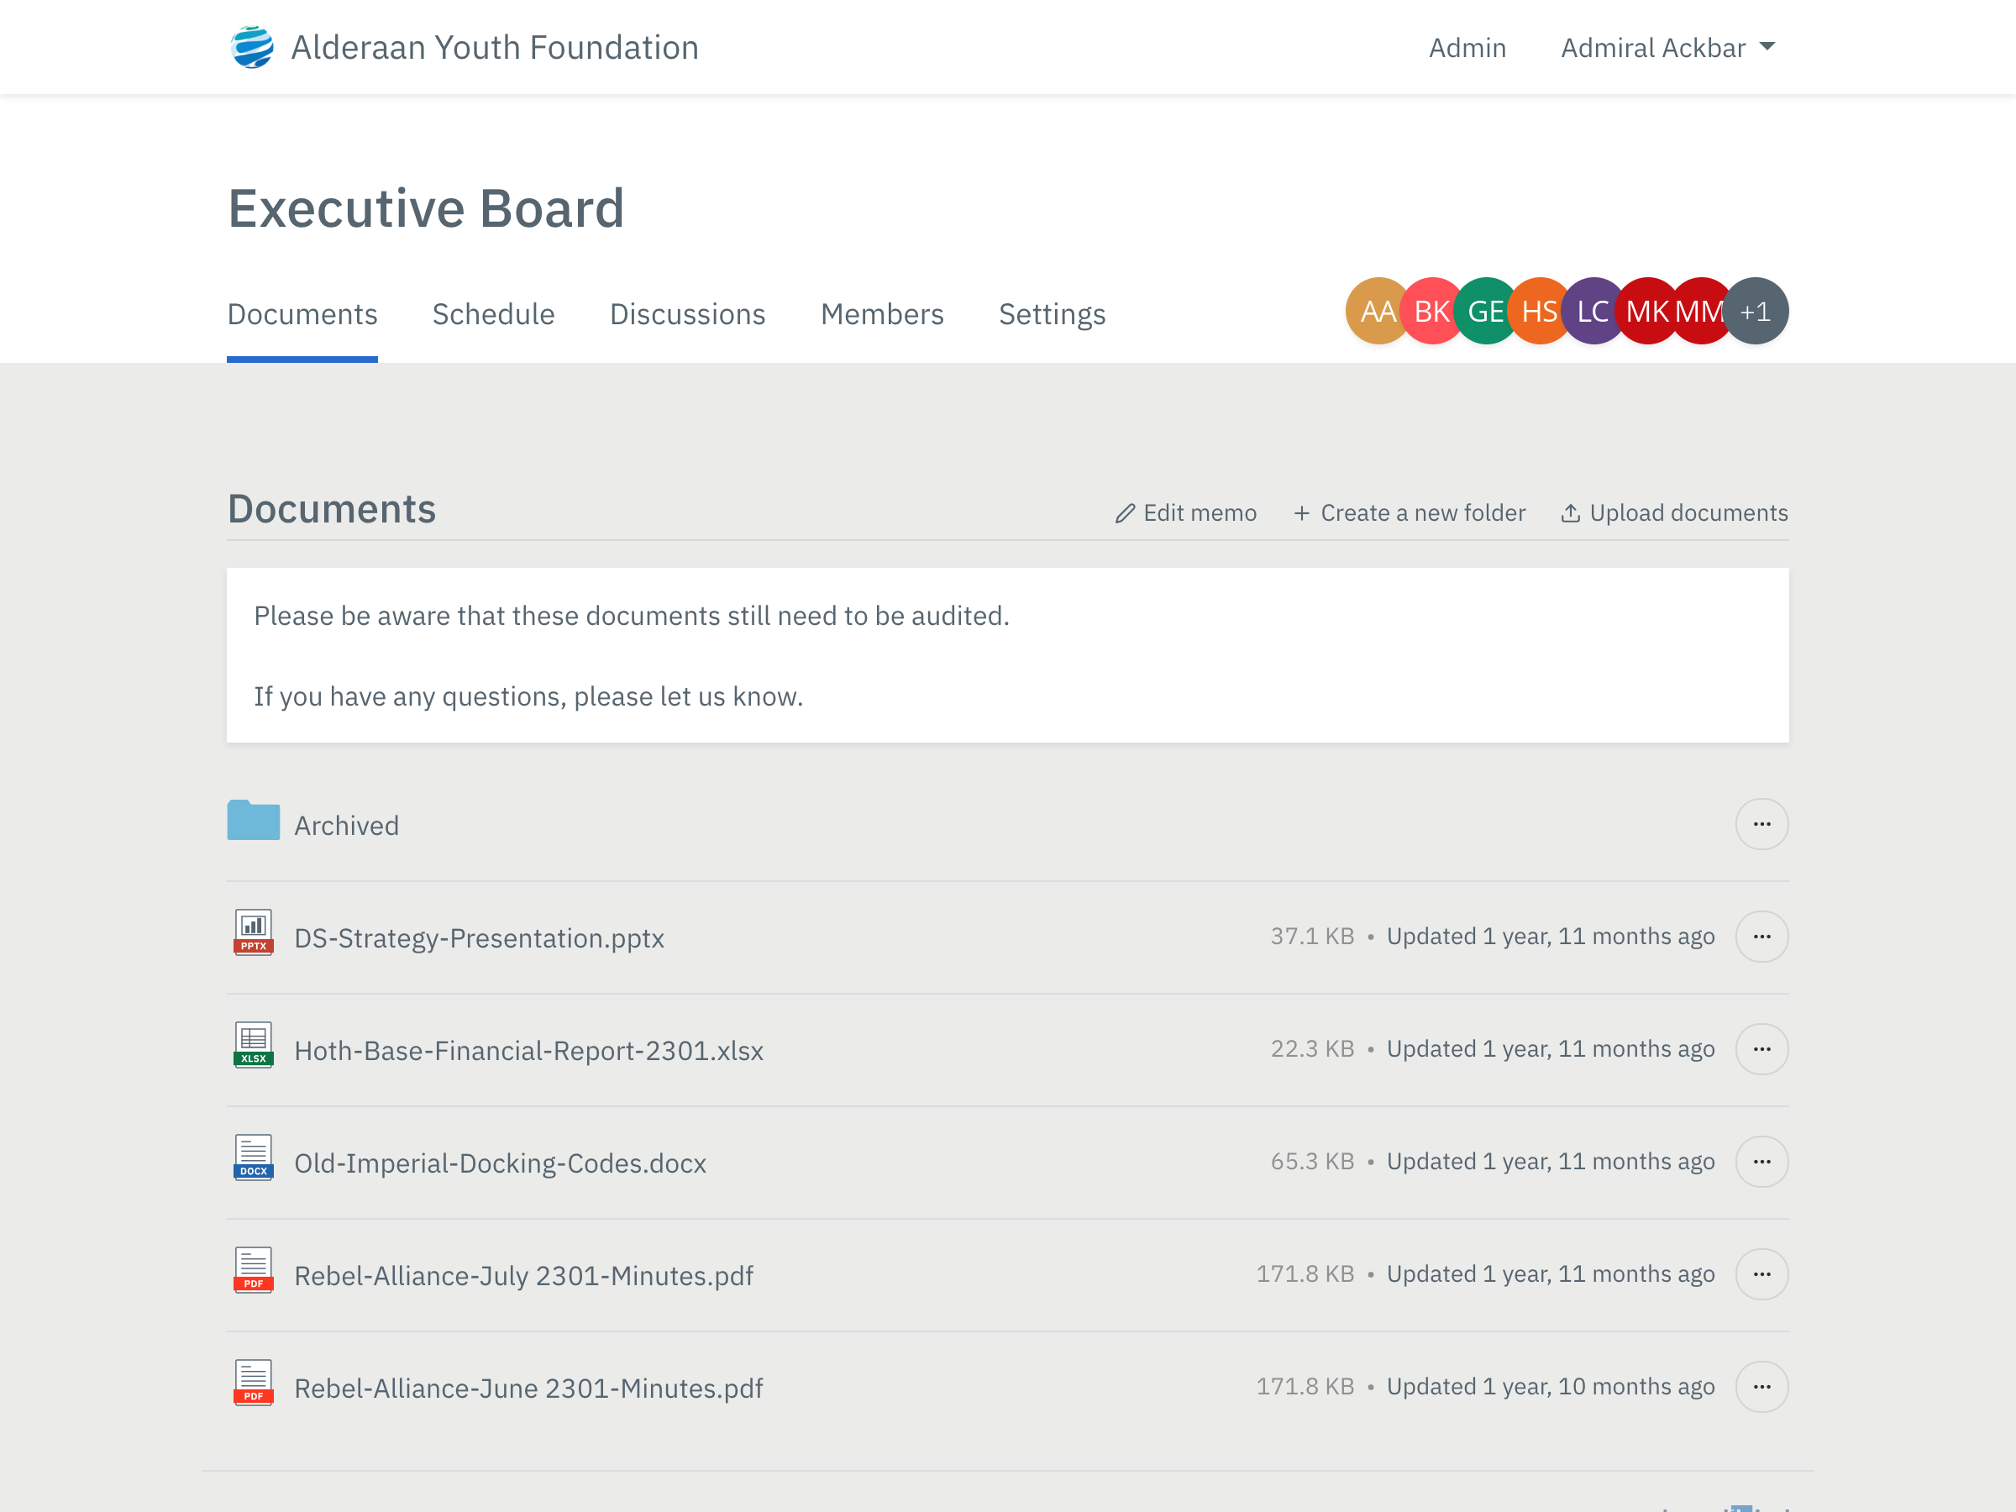Click the PPTX file icon for DS-Strategy-Presentation
This screenshot has width=2016, height=1512.
pyautogui.click(x=253, y=934)
